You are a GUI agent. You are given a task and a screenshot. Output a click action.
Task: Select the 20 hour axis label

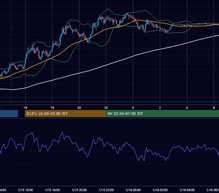click(79, 108)
